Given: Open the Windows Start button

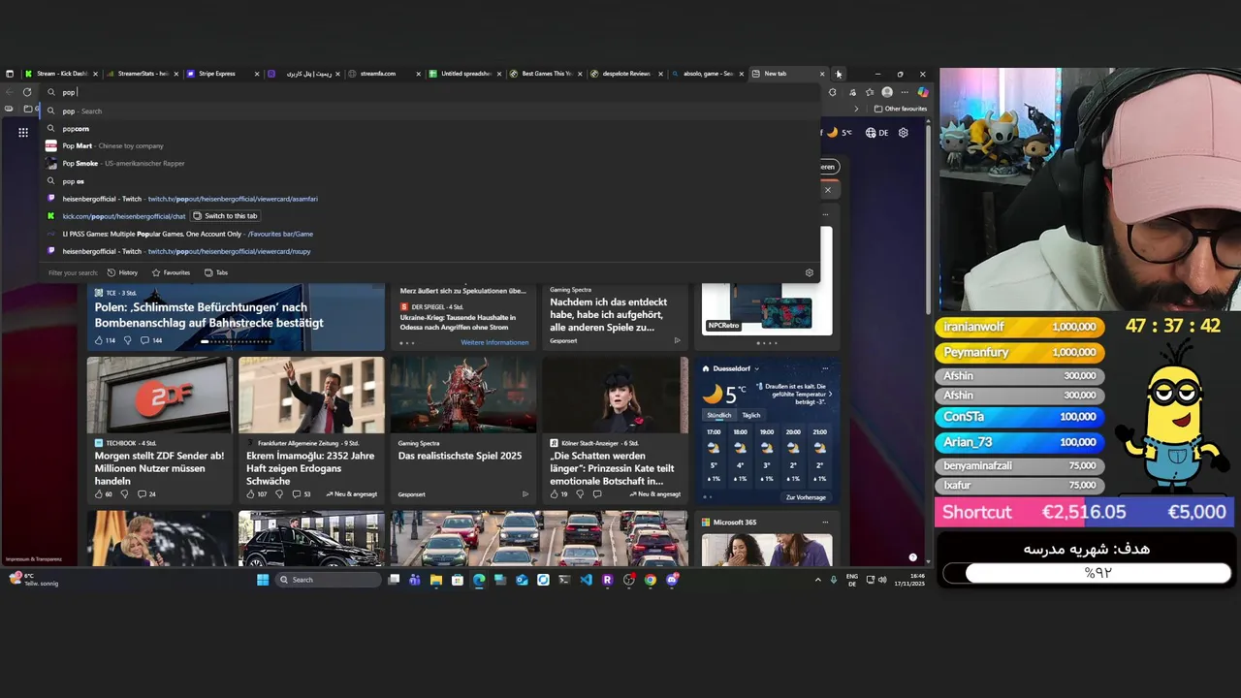Looking at the screenshot, I should (x=262, y=580).
